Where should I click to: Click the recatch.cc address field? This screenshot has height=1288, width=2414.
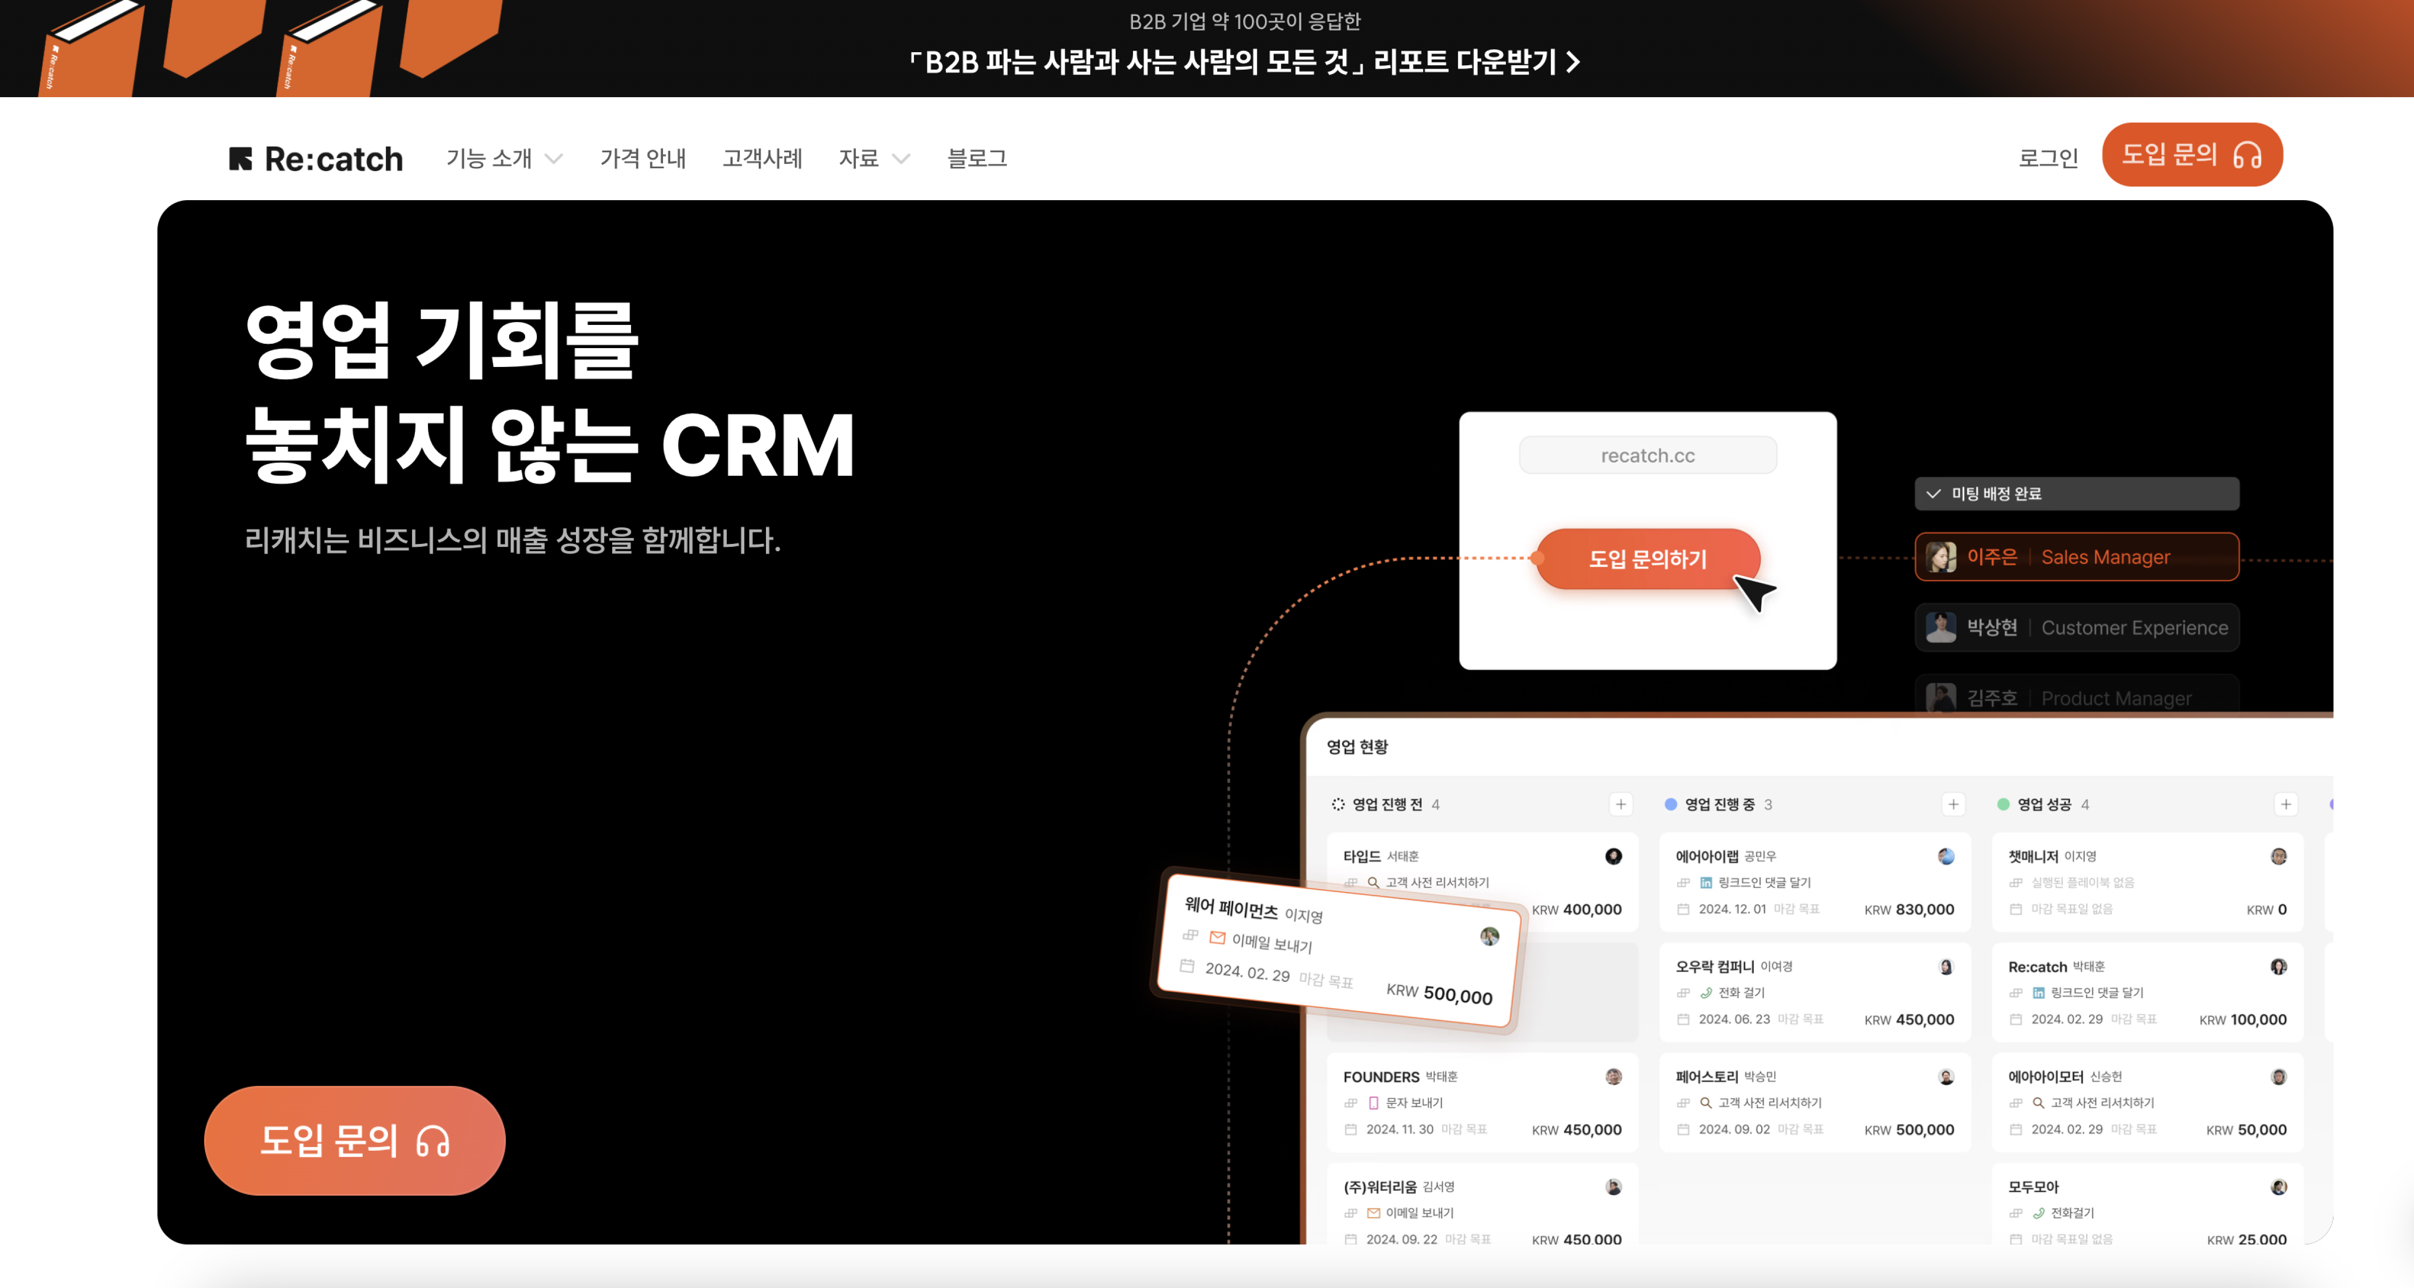pyautogui.click(x=1647, y=455)
